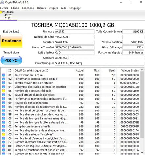Viewport: 145px width, 157px height.
Task: Click the cache size field 8192 KB
Action: coord(133,32)
